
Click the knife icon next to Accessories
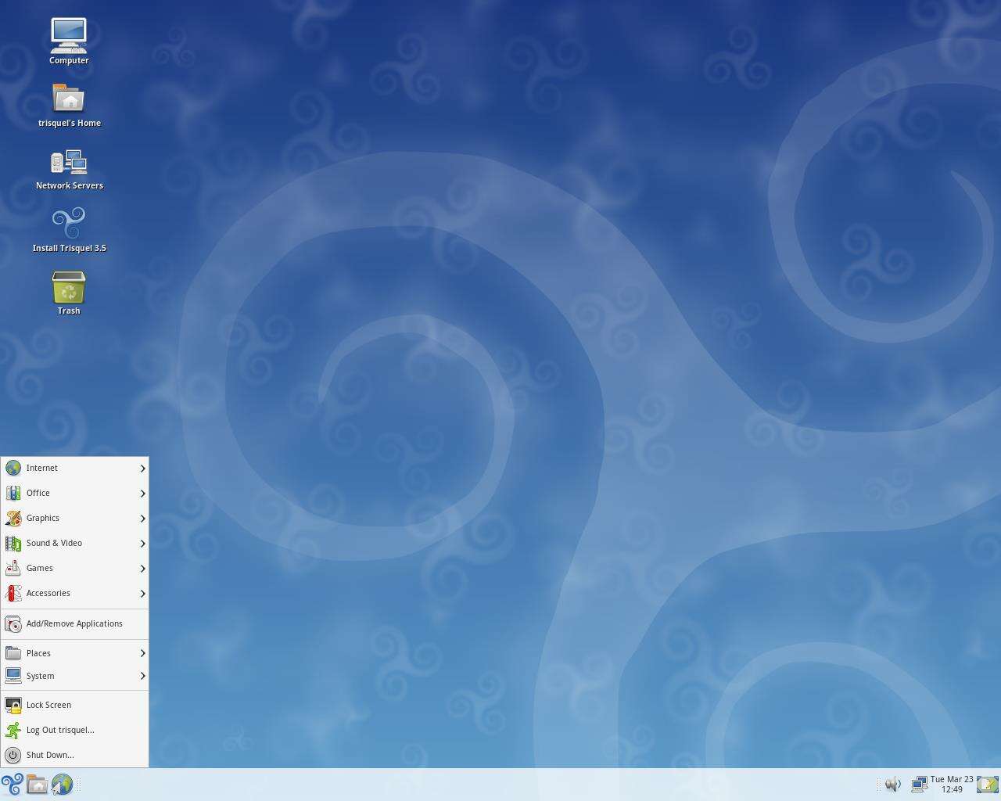tap(13, 593)
